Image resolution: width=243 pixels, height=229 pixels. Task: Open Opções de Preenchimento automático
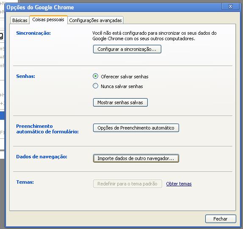click(136, 128)
